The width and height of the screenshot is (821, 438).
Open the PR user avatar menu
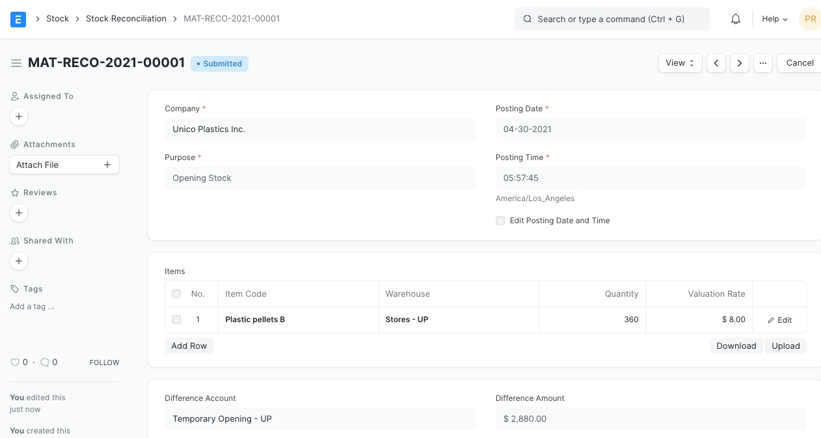point(810,19)
